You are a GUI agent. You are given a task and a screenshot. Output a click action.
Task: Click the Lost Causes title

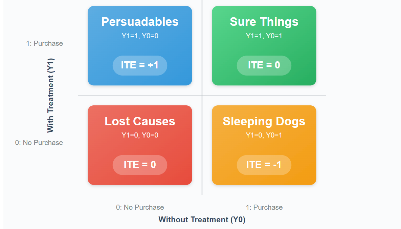coord(140,121)
